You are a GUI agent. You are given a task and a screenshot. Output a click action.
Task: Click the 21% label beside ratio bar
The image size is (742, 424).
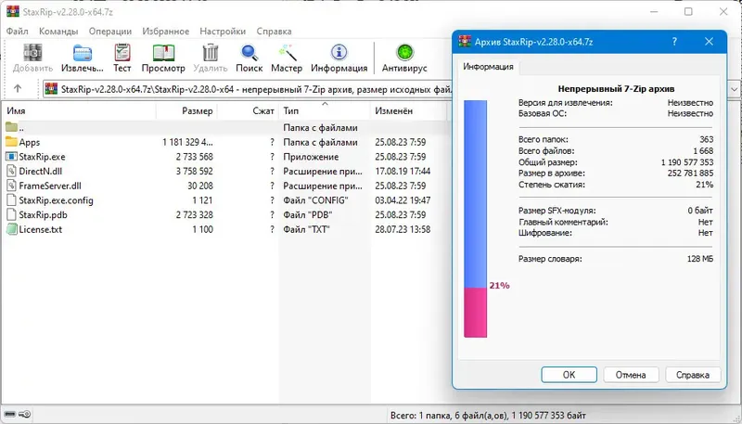click(x=499, y=286)
